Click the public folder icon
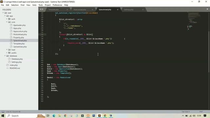The height and width of the screenshot is (118, 210). (9, 53)
